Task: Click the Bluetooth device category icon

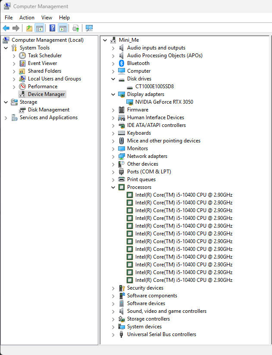Action: click(122, 63)
